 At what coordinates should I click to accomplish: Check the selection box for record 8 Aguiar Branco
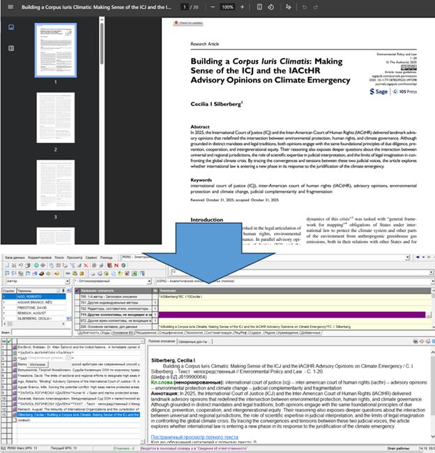tap(9, 387)
